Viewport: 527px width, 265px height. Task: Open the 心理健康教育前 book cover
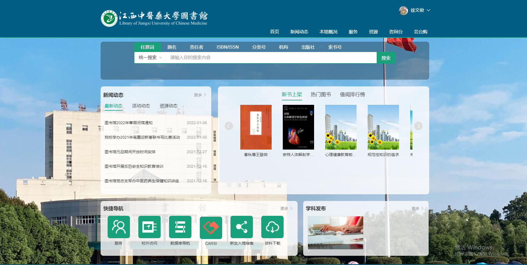[x=341, y=127]
